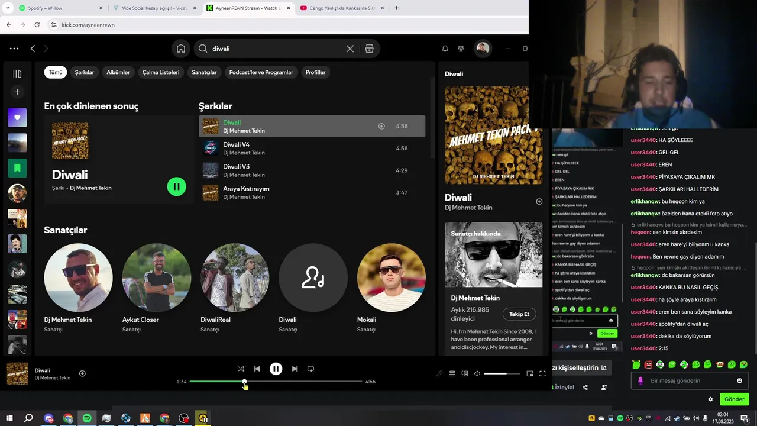Viewport: 757px width, 426px height.
Task: Open the Windows Start menu
Action: click(x=9, y=418)
